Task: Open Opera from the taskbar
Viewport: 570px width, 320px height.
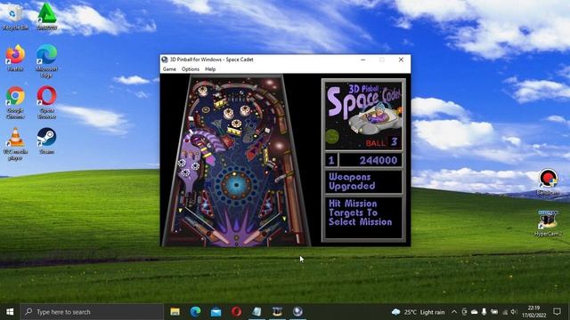Action: point(236,312)
